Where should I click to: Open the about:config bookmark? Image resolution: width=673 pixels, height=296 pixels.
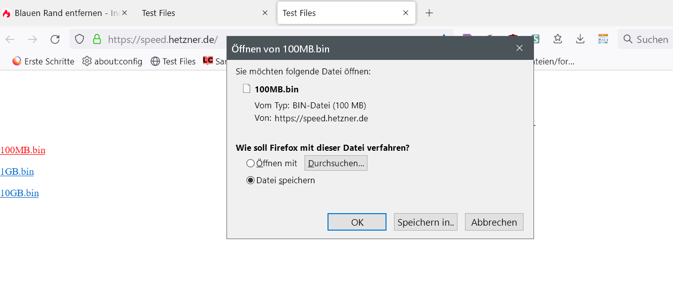tap(112, 61)
